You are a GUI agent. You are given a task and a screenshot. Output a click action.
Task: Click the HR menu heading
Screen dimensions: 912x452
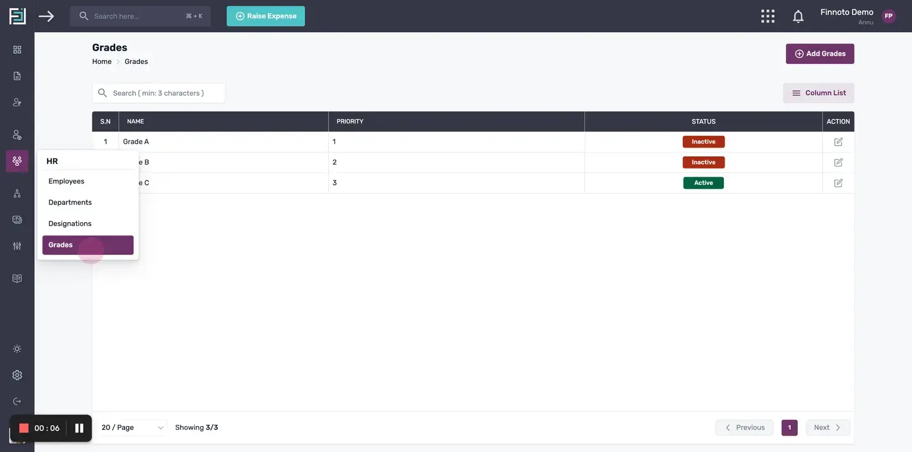tap(52, 161)
